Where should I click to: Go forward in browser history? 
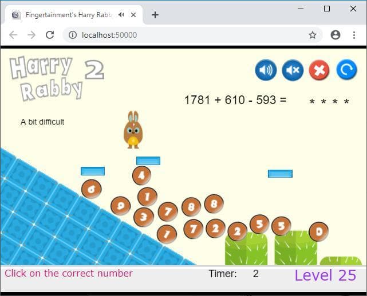click(31, 35)
